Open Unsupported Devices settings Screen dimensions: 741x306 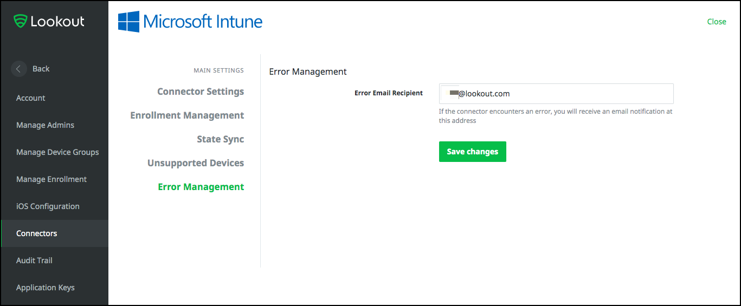pos(196,163)
